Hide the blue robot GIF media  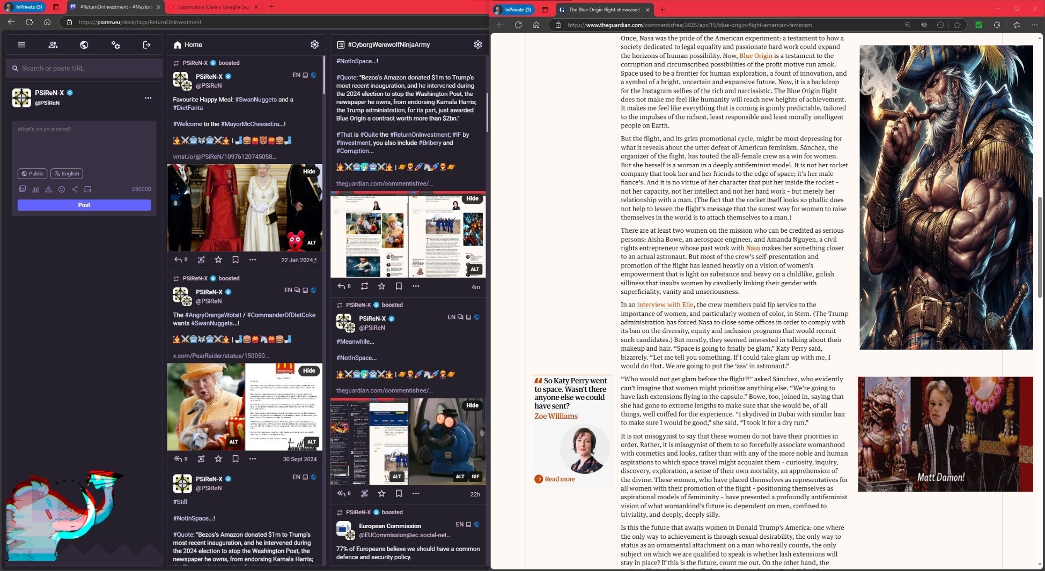(472, 405)
